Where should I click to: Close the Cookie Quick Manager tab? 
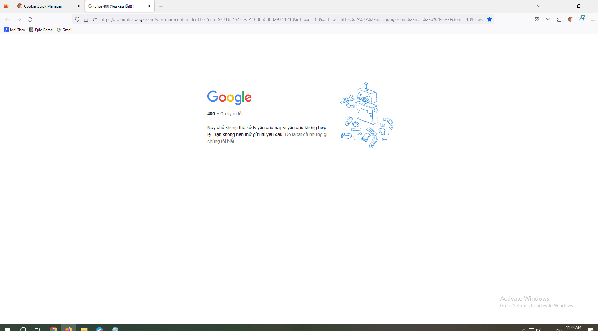(79, 6)
